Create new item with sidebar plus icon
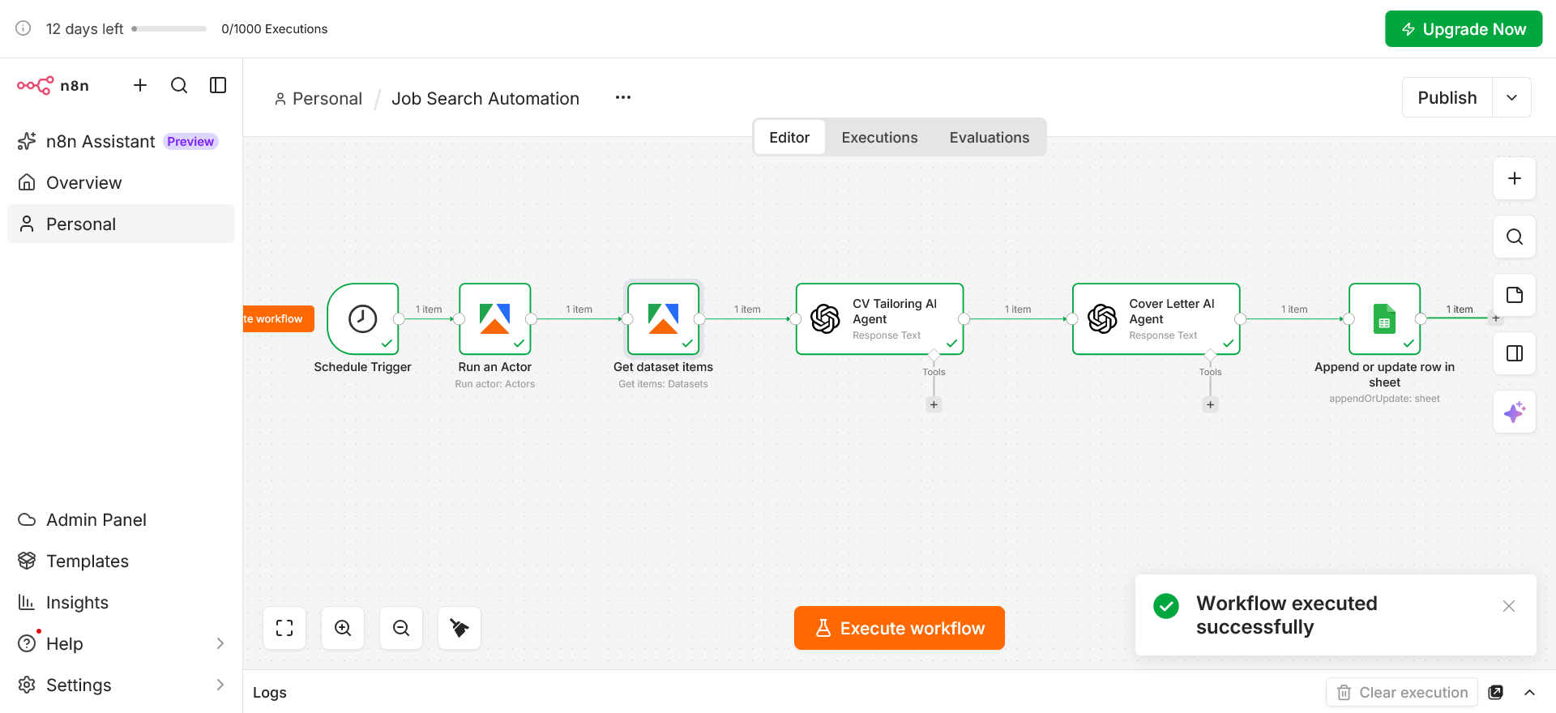 [x=140, y=85]
